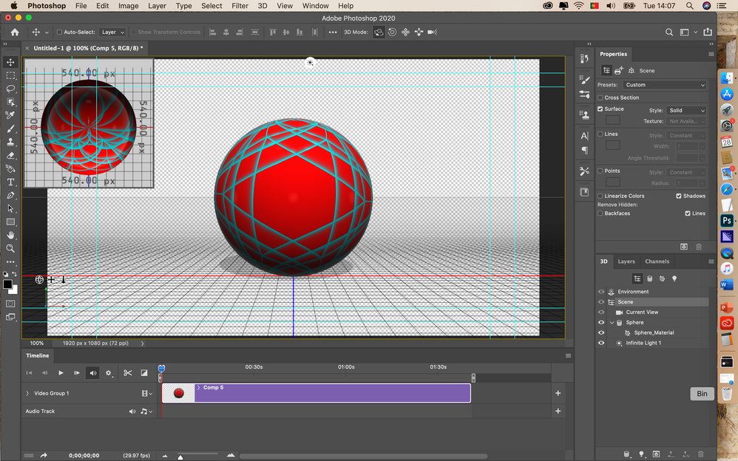Open the Presets dropdown
This screenshot has height=461, width=738.
click(x=666, y=85)
